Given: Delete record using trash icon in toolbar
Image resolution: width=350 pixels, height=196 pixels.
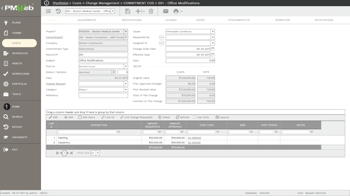Looking at the screenshot, I should (x=151, y=11).
